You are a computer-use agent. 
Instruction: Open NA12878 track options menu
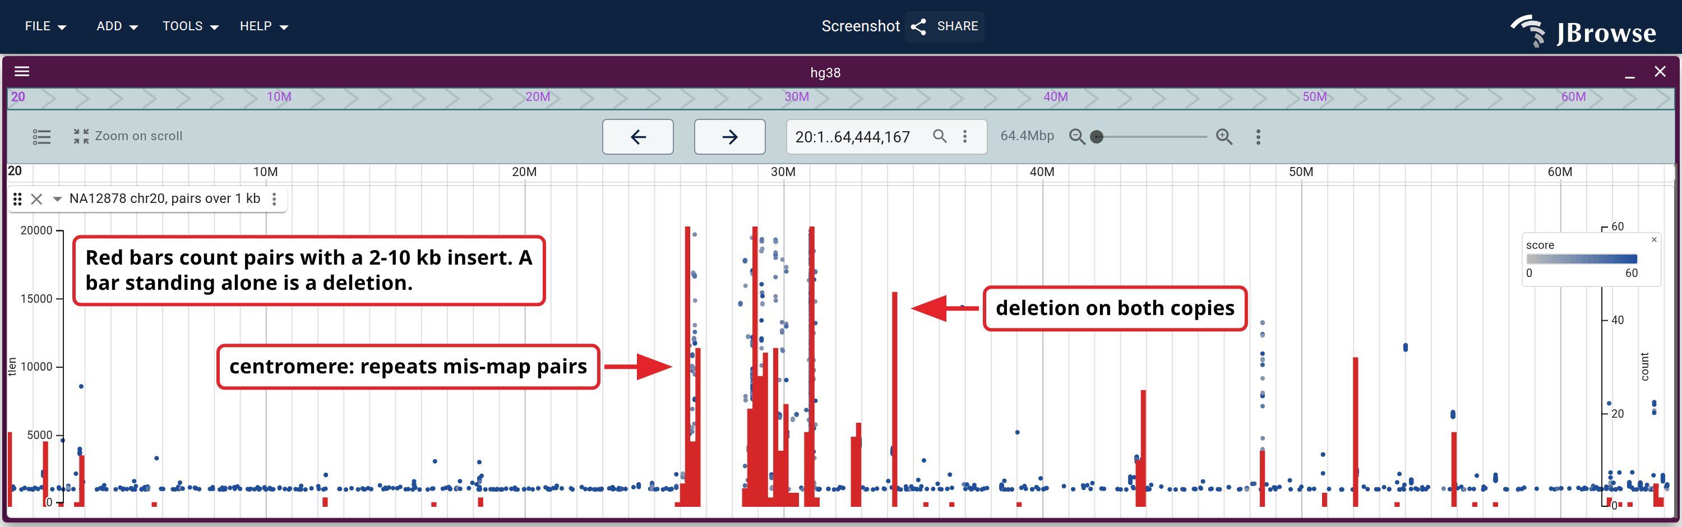point(274,198)
